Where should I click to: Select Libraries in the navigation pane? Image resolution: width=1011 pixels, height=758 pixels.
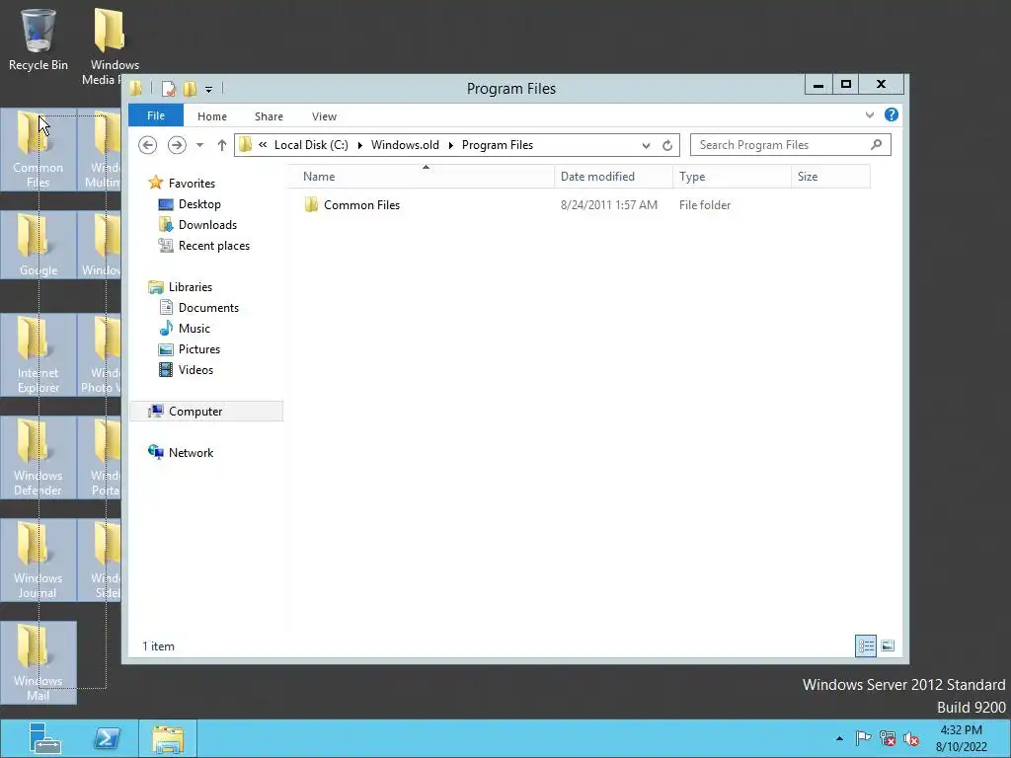191,287
